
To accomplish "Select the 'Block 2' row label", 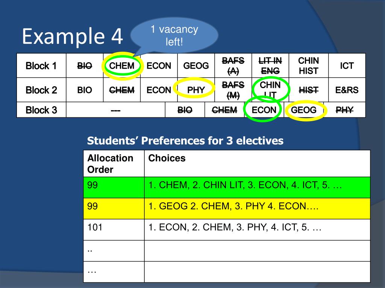I will pyautogui.click(x=41, y=90).
